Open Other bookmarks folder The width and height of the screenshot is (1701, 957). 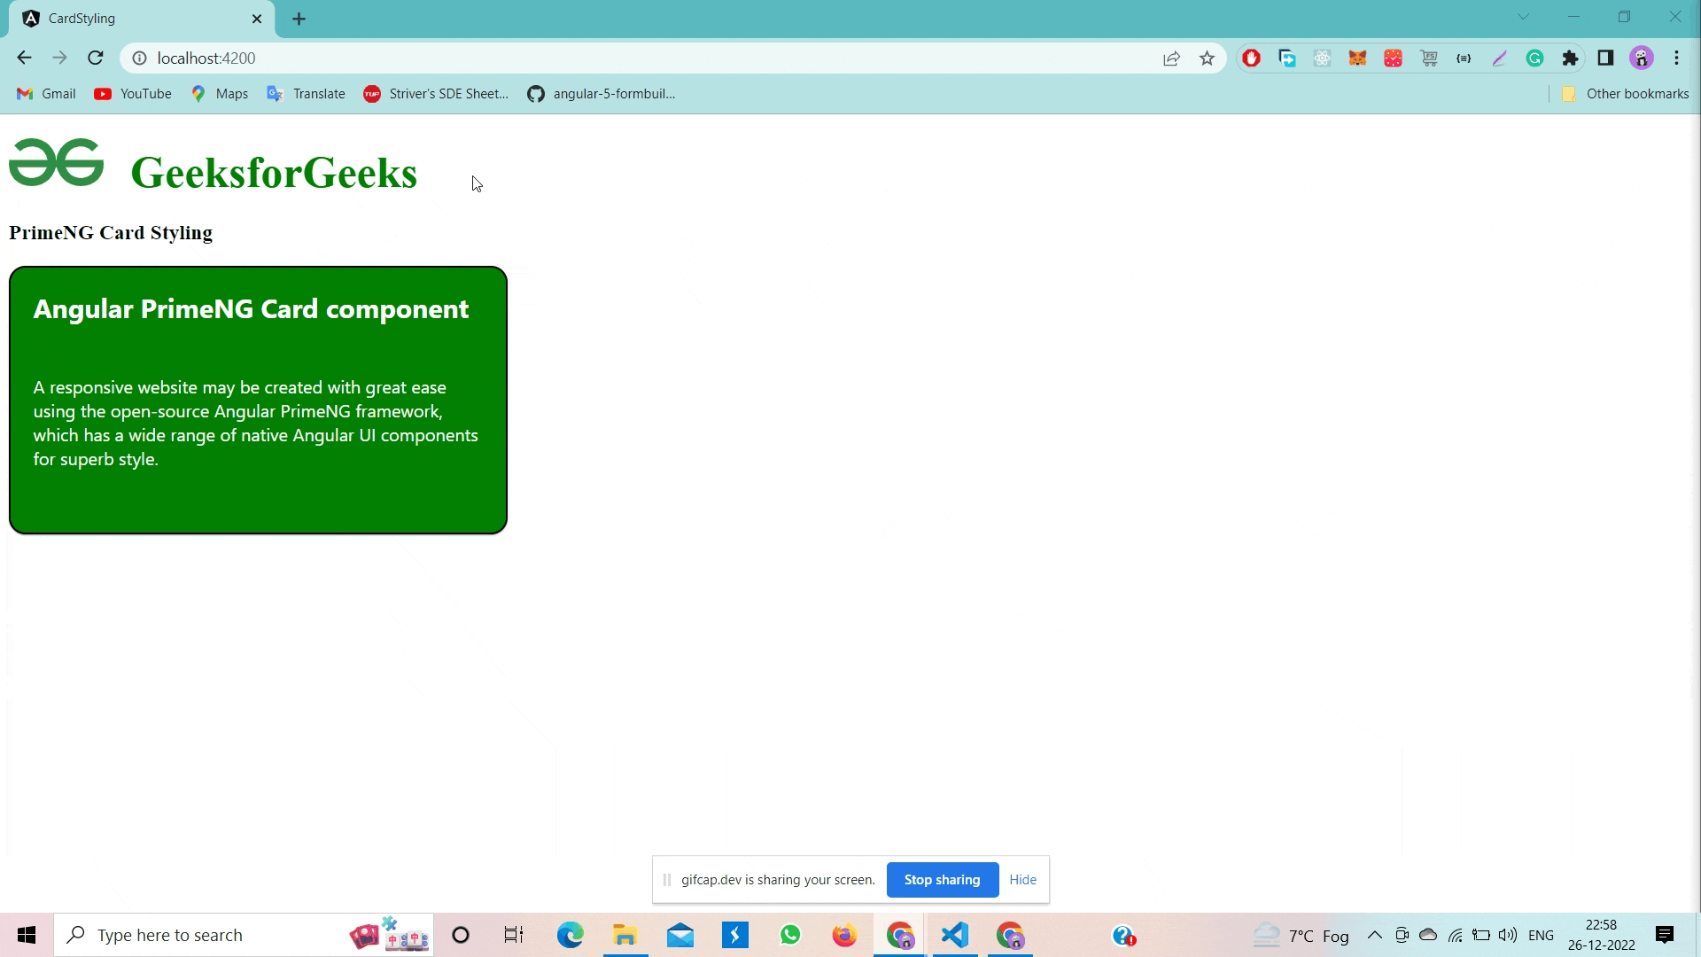[x=1625, y=94]
